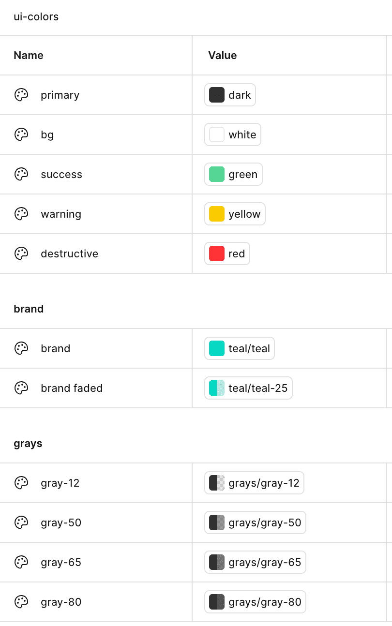The width and height of the screenshot is (392, 626).
Task: Click the teal/teal-25 alias value
Action: 249,388
